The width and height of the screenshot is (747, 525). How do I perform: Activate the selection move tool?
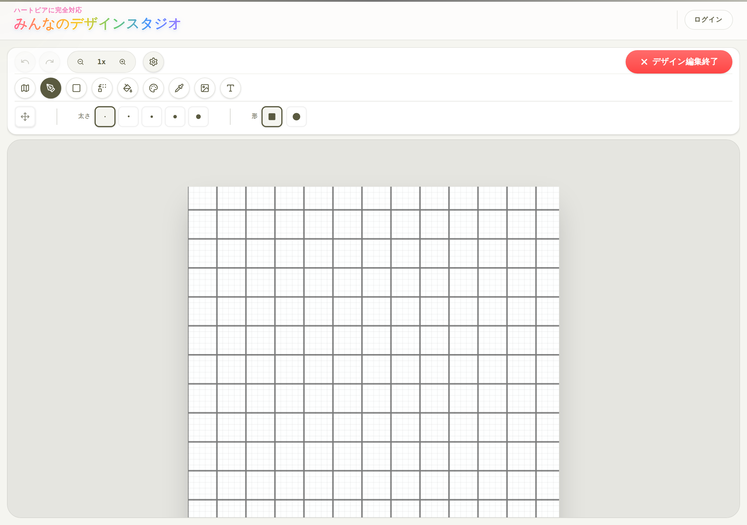(102, 88)
